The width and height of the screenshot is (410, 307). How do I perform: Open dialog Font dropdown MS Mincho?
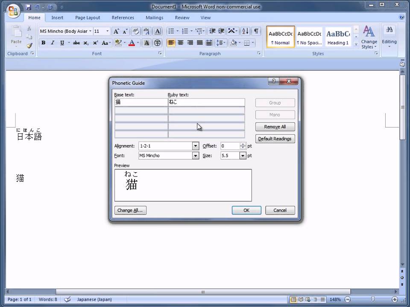click(195, 156)
